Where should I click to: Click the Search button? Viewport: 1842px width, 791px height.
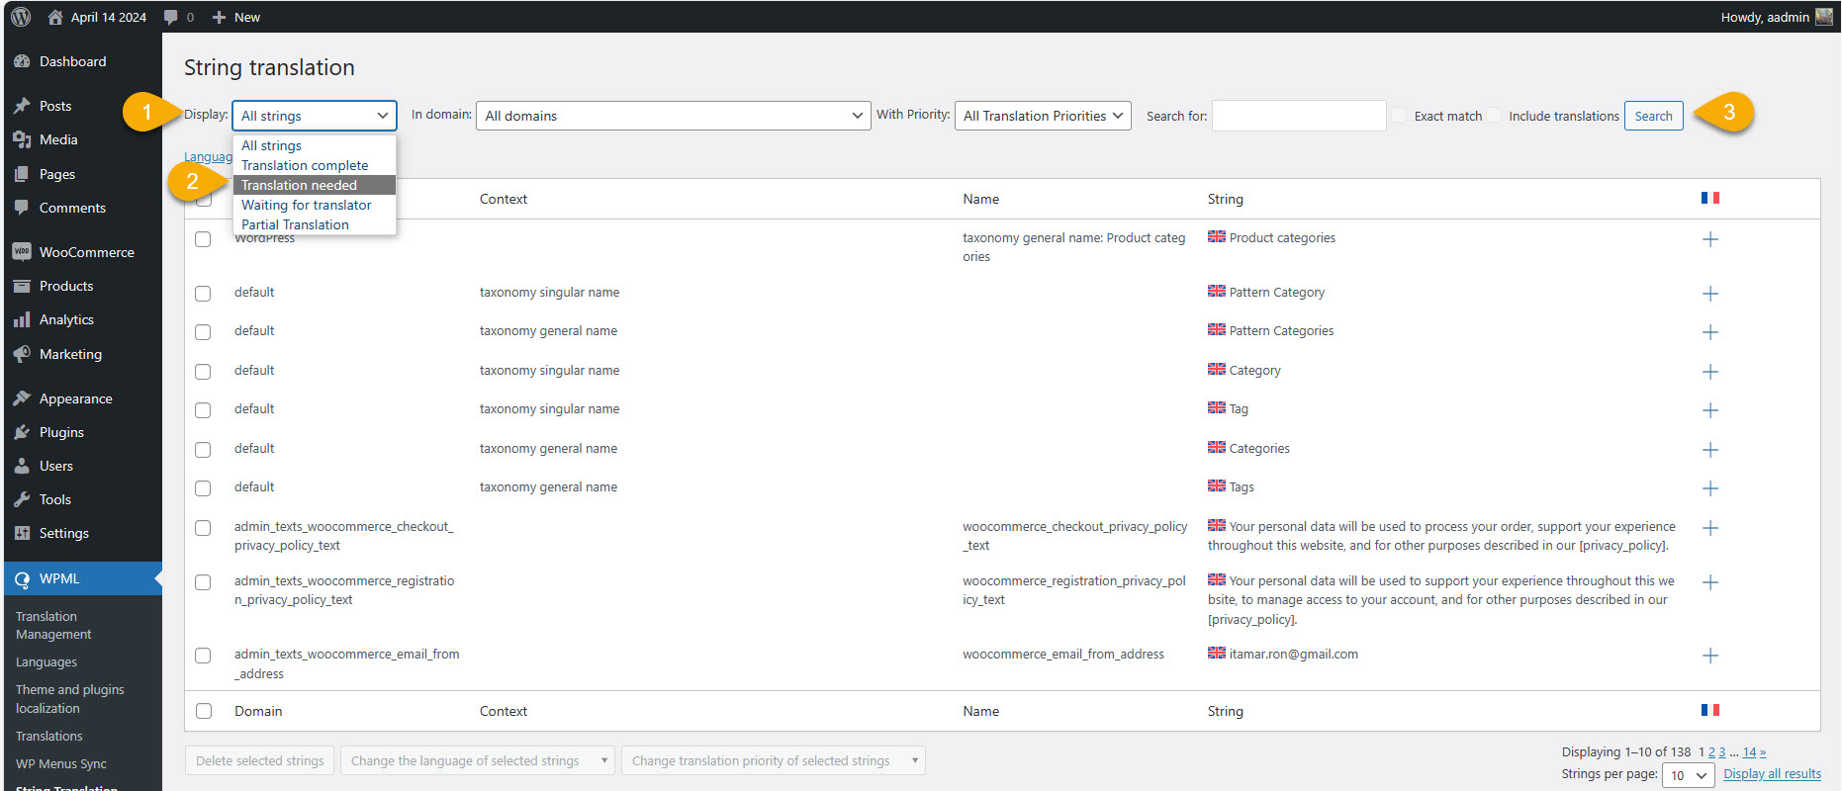1653,116
